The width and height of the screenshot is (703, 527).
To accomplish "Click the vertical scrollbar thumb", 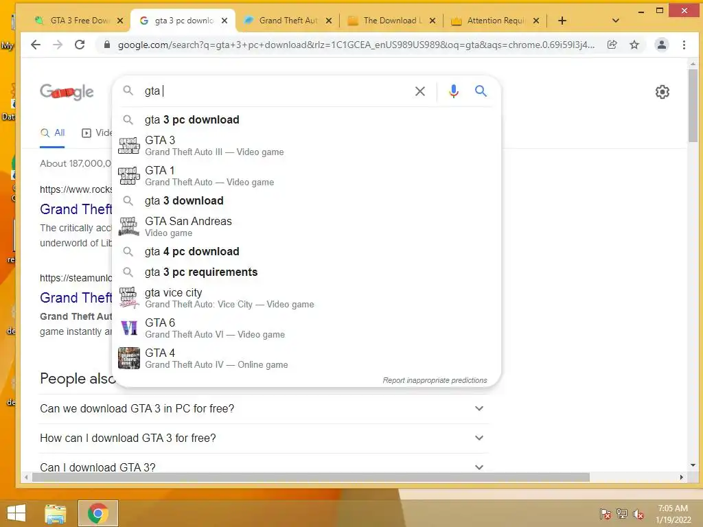I will (693, 105).
